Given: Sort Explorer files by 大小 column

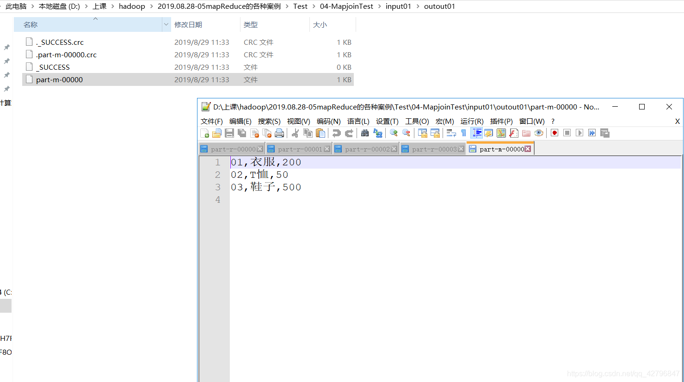Looking at the screenshot, I should pyautogui.click(x=333, y=24).
